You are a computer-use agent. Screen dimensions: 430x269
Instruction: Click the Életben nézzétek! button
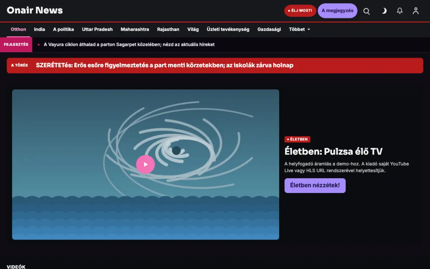click(x=315, y=185)
